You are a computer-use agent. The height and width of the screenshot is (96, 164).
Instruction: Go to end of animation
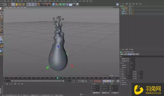coord(91,81)
